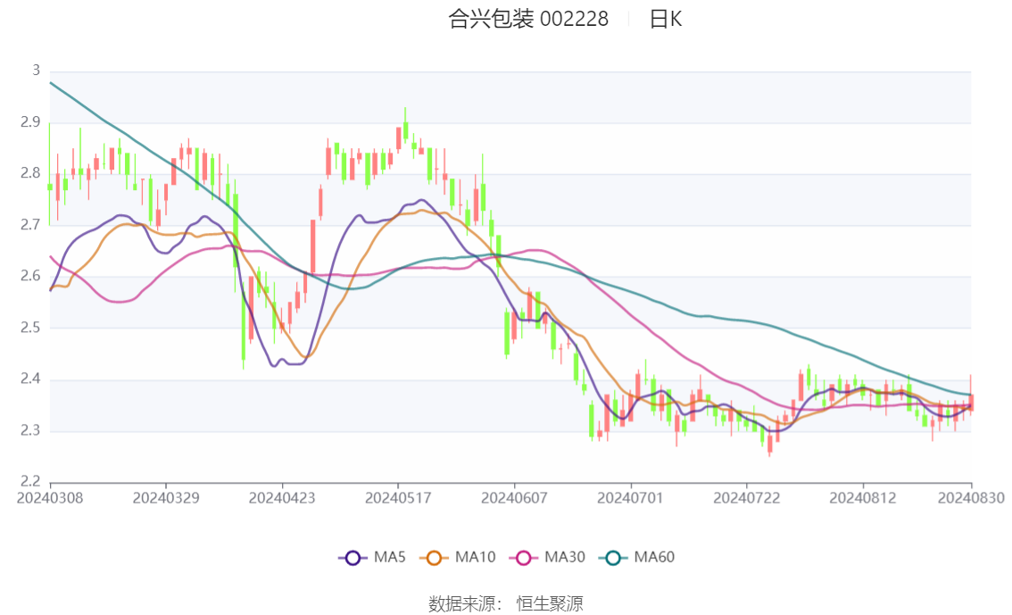
Task: Click the chart title 合兴包装 002228
Action: (x=528, y=19)
